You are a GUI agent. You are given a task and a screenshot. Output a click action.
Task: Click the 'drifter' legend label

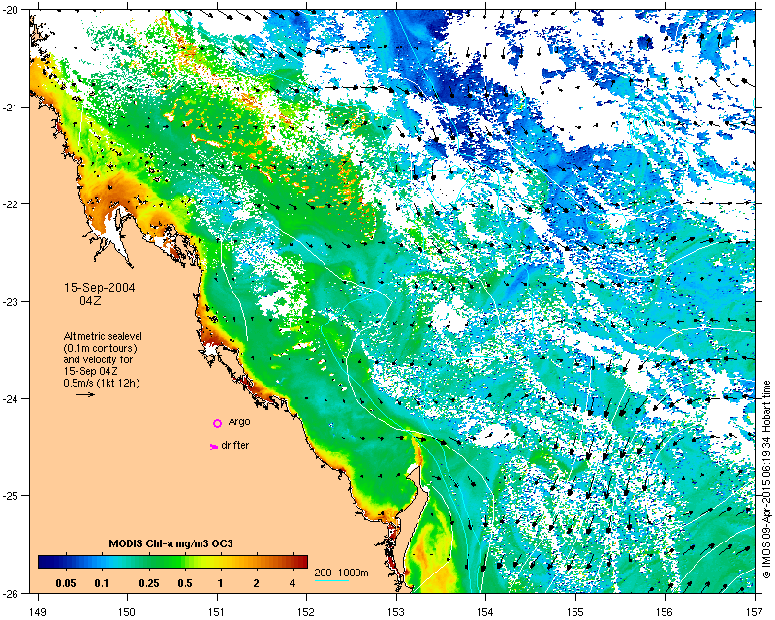pyautogui.click(x=235, y=445)
